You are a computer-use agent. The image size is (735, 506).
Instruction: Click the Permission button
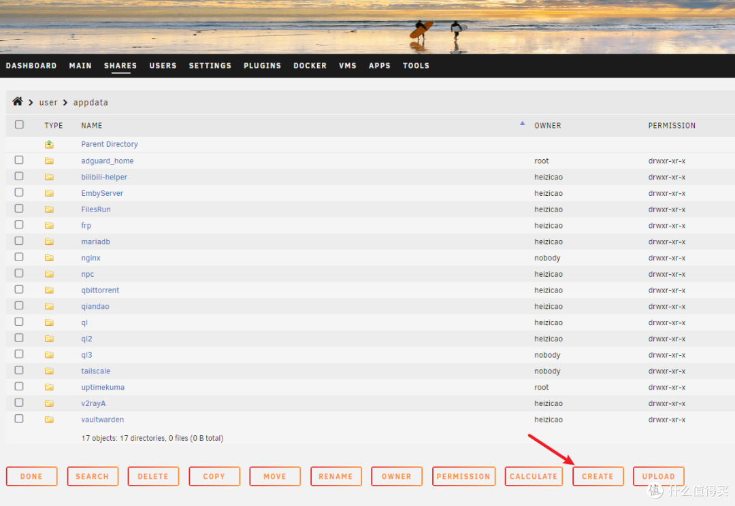click(463, 477)
